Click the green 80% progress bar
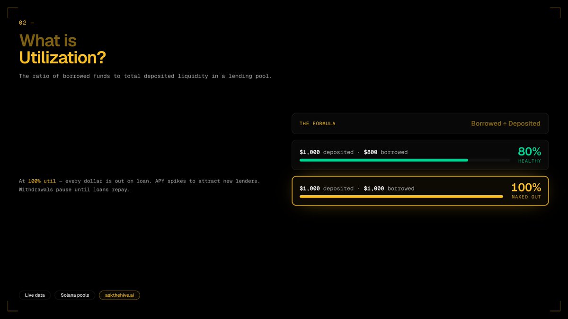Image resolution: width=568 pixels, height=319 pixels. point(384,160)
